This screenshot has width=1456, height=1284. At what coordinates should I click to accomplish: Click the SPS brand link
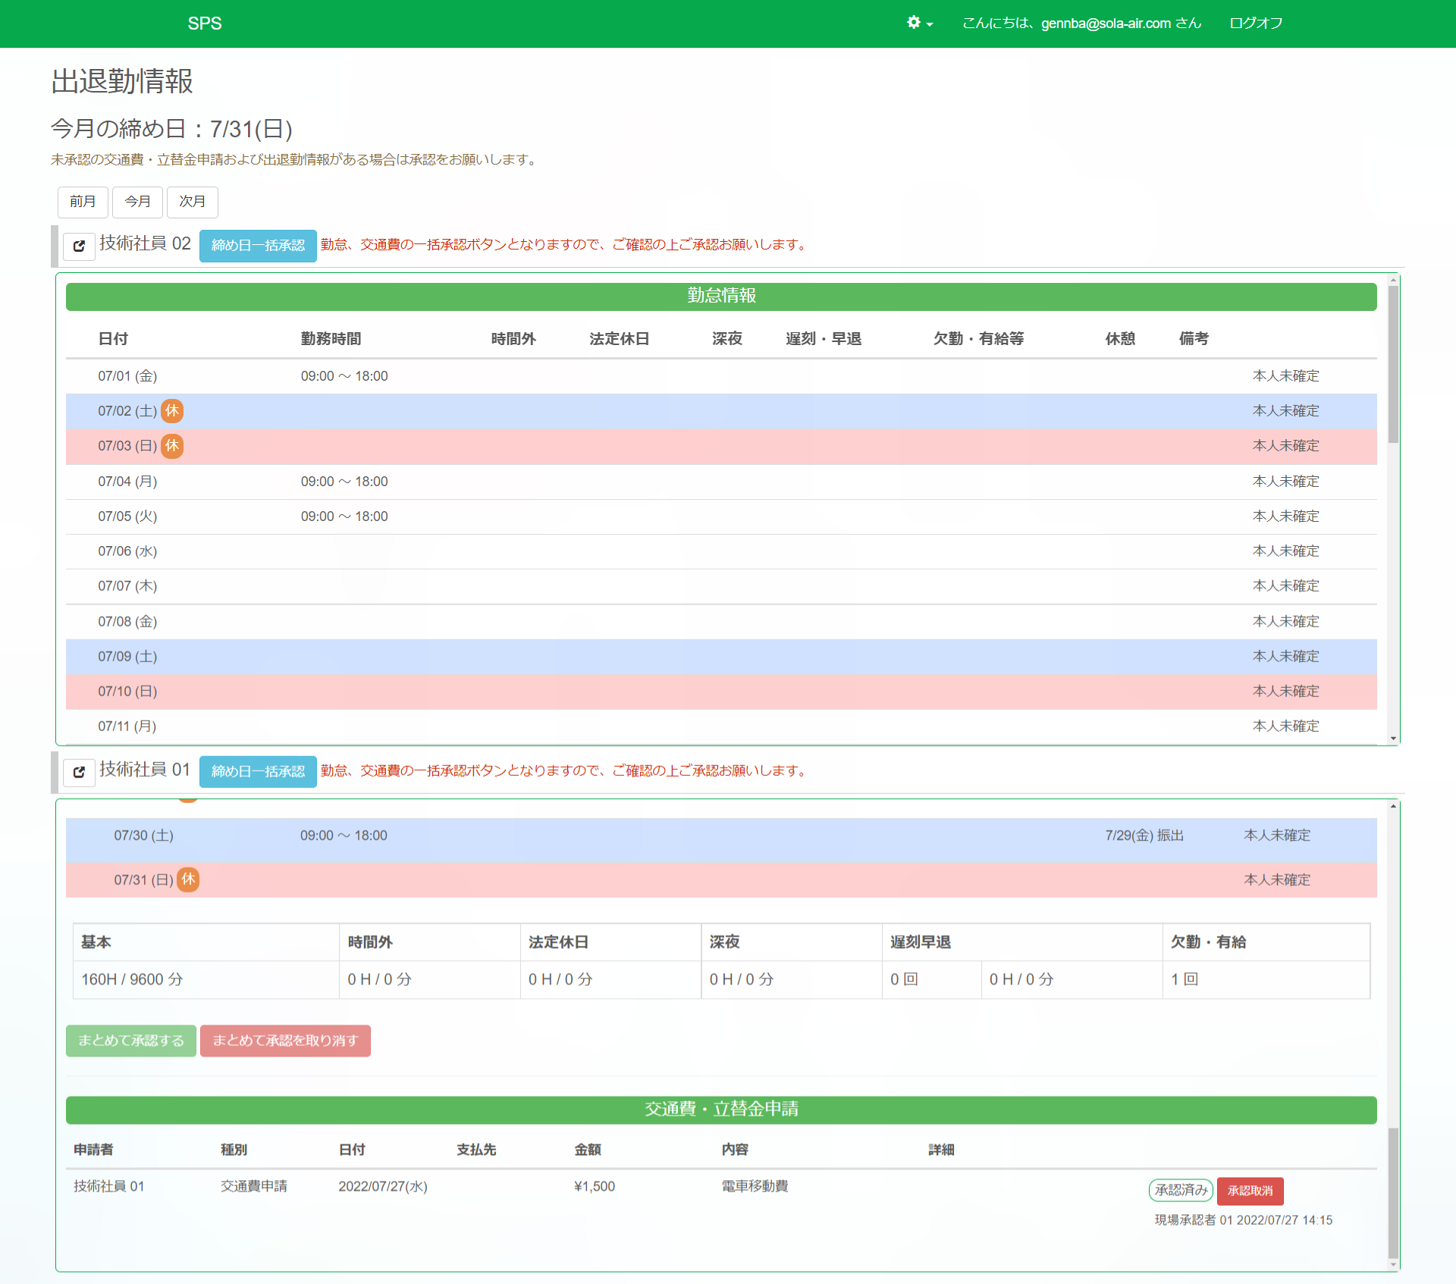tap(205, 24)
